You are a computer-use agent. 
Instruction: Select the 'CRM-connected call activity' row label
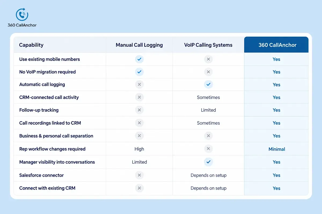(49, 97)
